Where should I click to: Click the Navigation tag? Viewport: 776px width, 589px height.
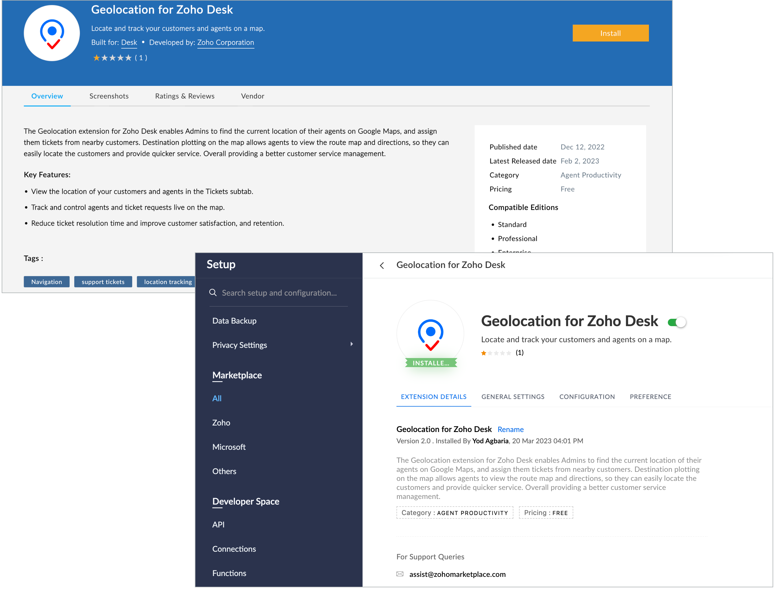pos(47,282)
